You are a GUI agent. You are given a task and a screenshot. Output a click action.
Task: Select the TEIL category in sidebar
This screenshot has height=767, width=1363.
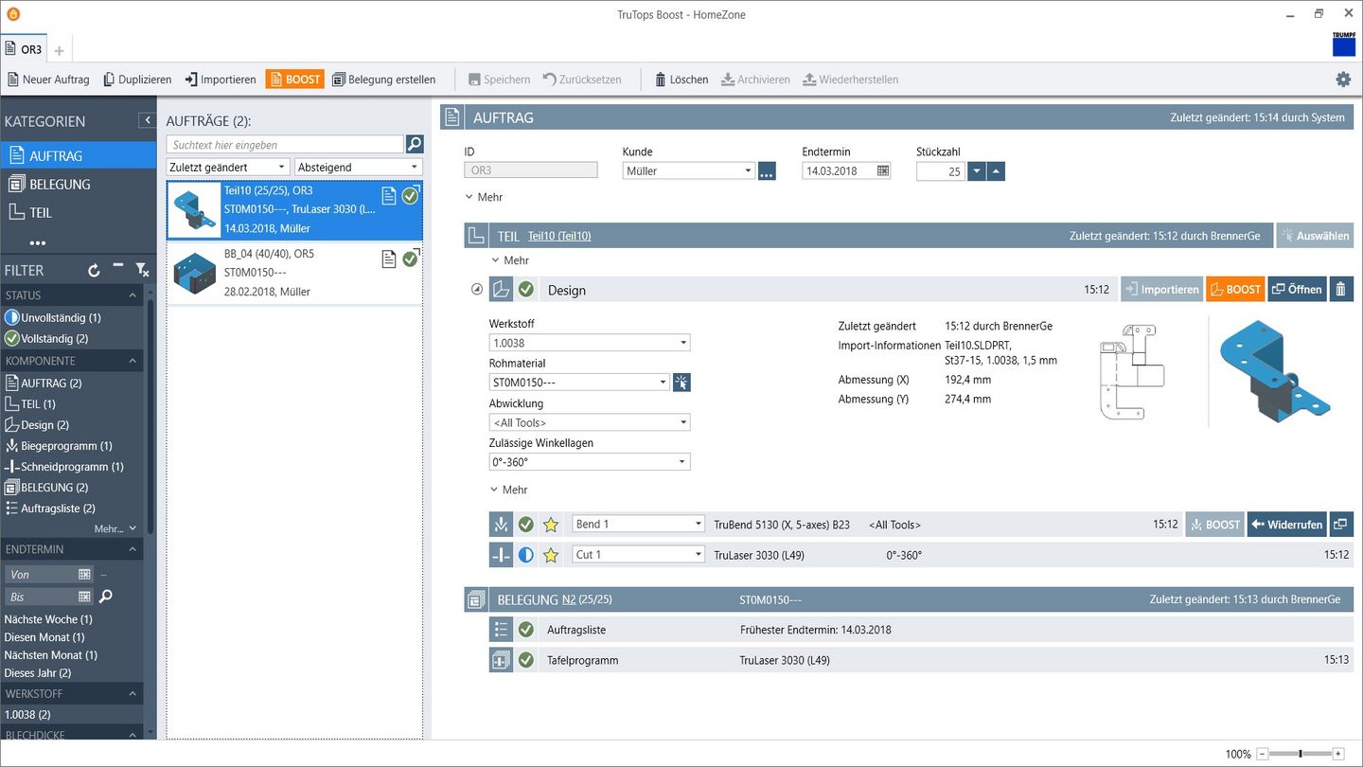pyautogui.click(x=40, y=212)
